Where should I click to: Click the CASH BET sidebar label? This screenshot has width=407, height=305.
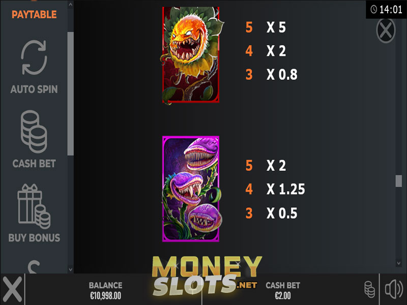point(34,164)
